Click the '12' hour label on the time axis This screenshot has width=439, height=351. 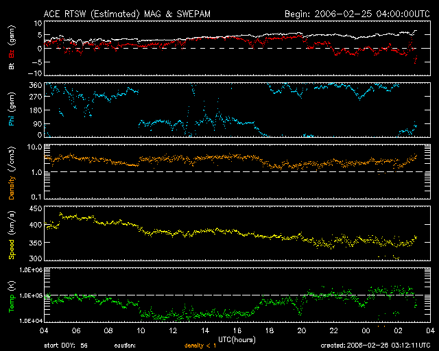point(173,330)
